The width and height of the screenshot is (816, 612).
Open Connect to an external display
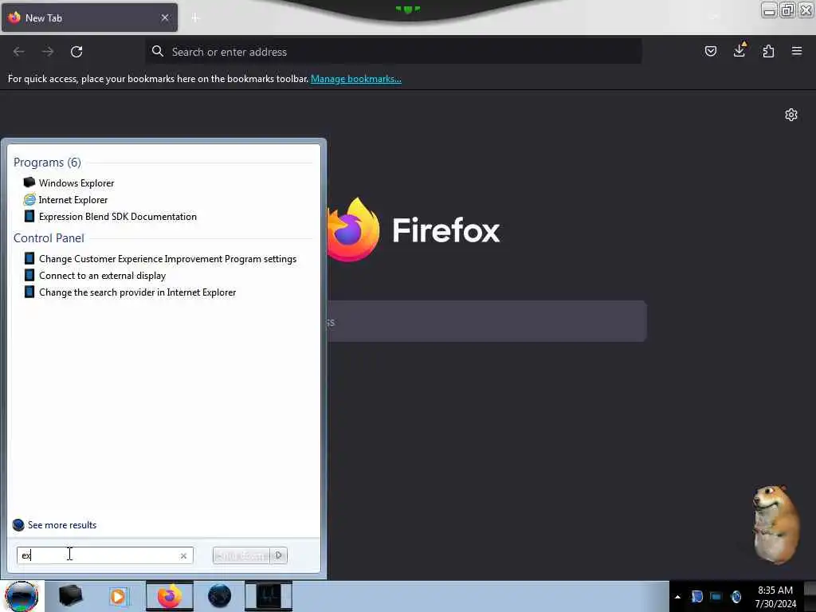[102, 275]
